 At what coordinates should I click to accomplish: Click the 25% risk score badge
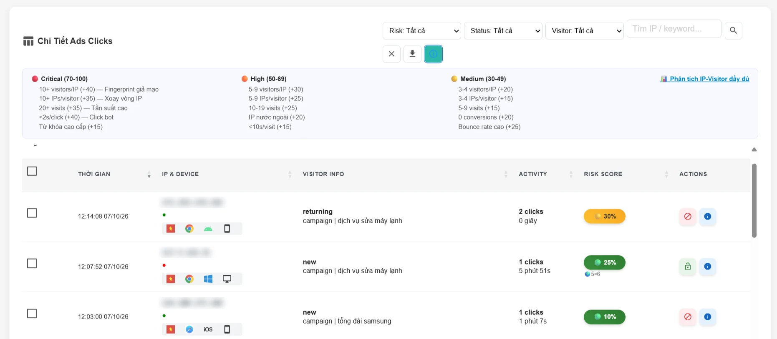click(x=605, y=262)
